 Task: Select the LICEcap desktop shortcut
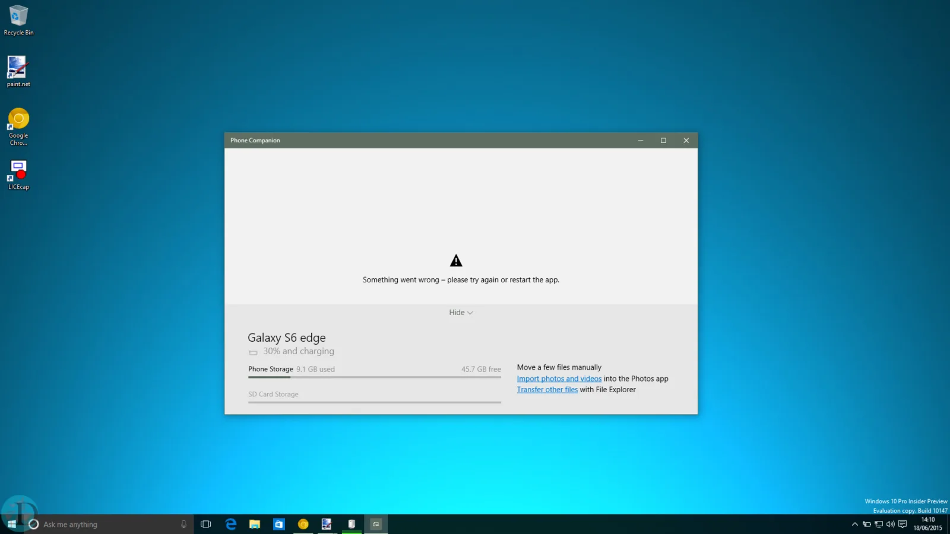point(18,175)
